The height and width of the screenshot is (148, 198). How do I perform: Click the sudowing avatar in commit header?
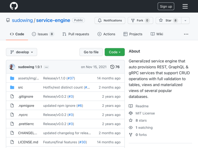[12, 67]
